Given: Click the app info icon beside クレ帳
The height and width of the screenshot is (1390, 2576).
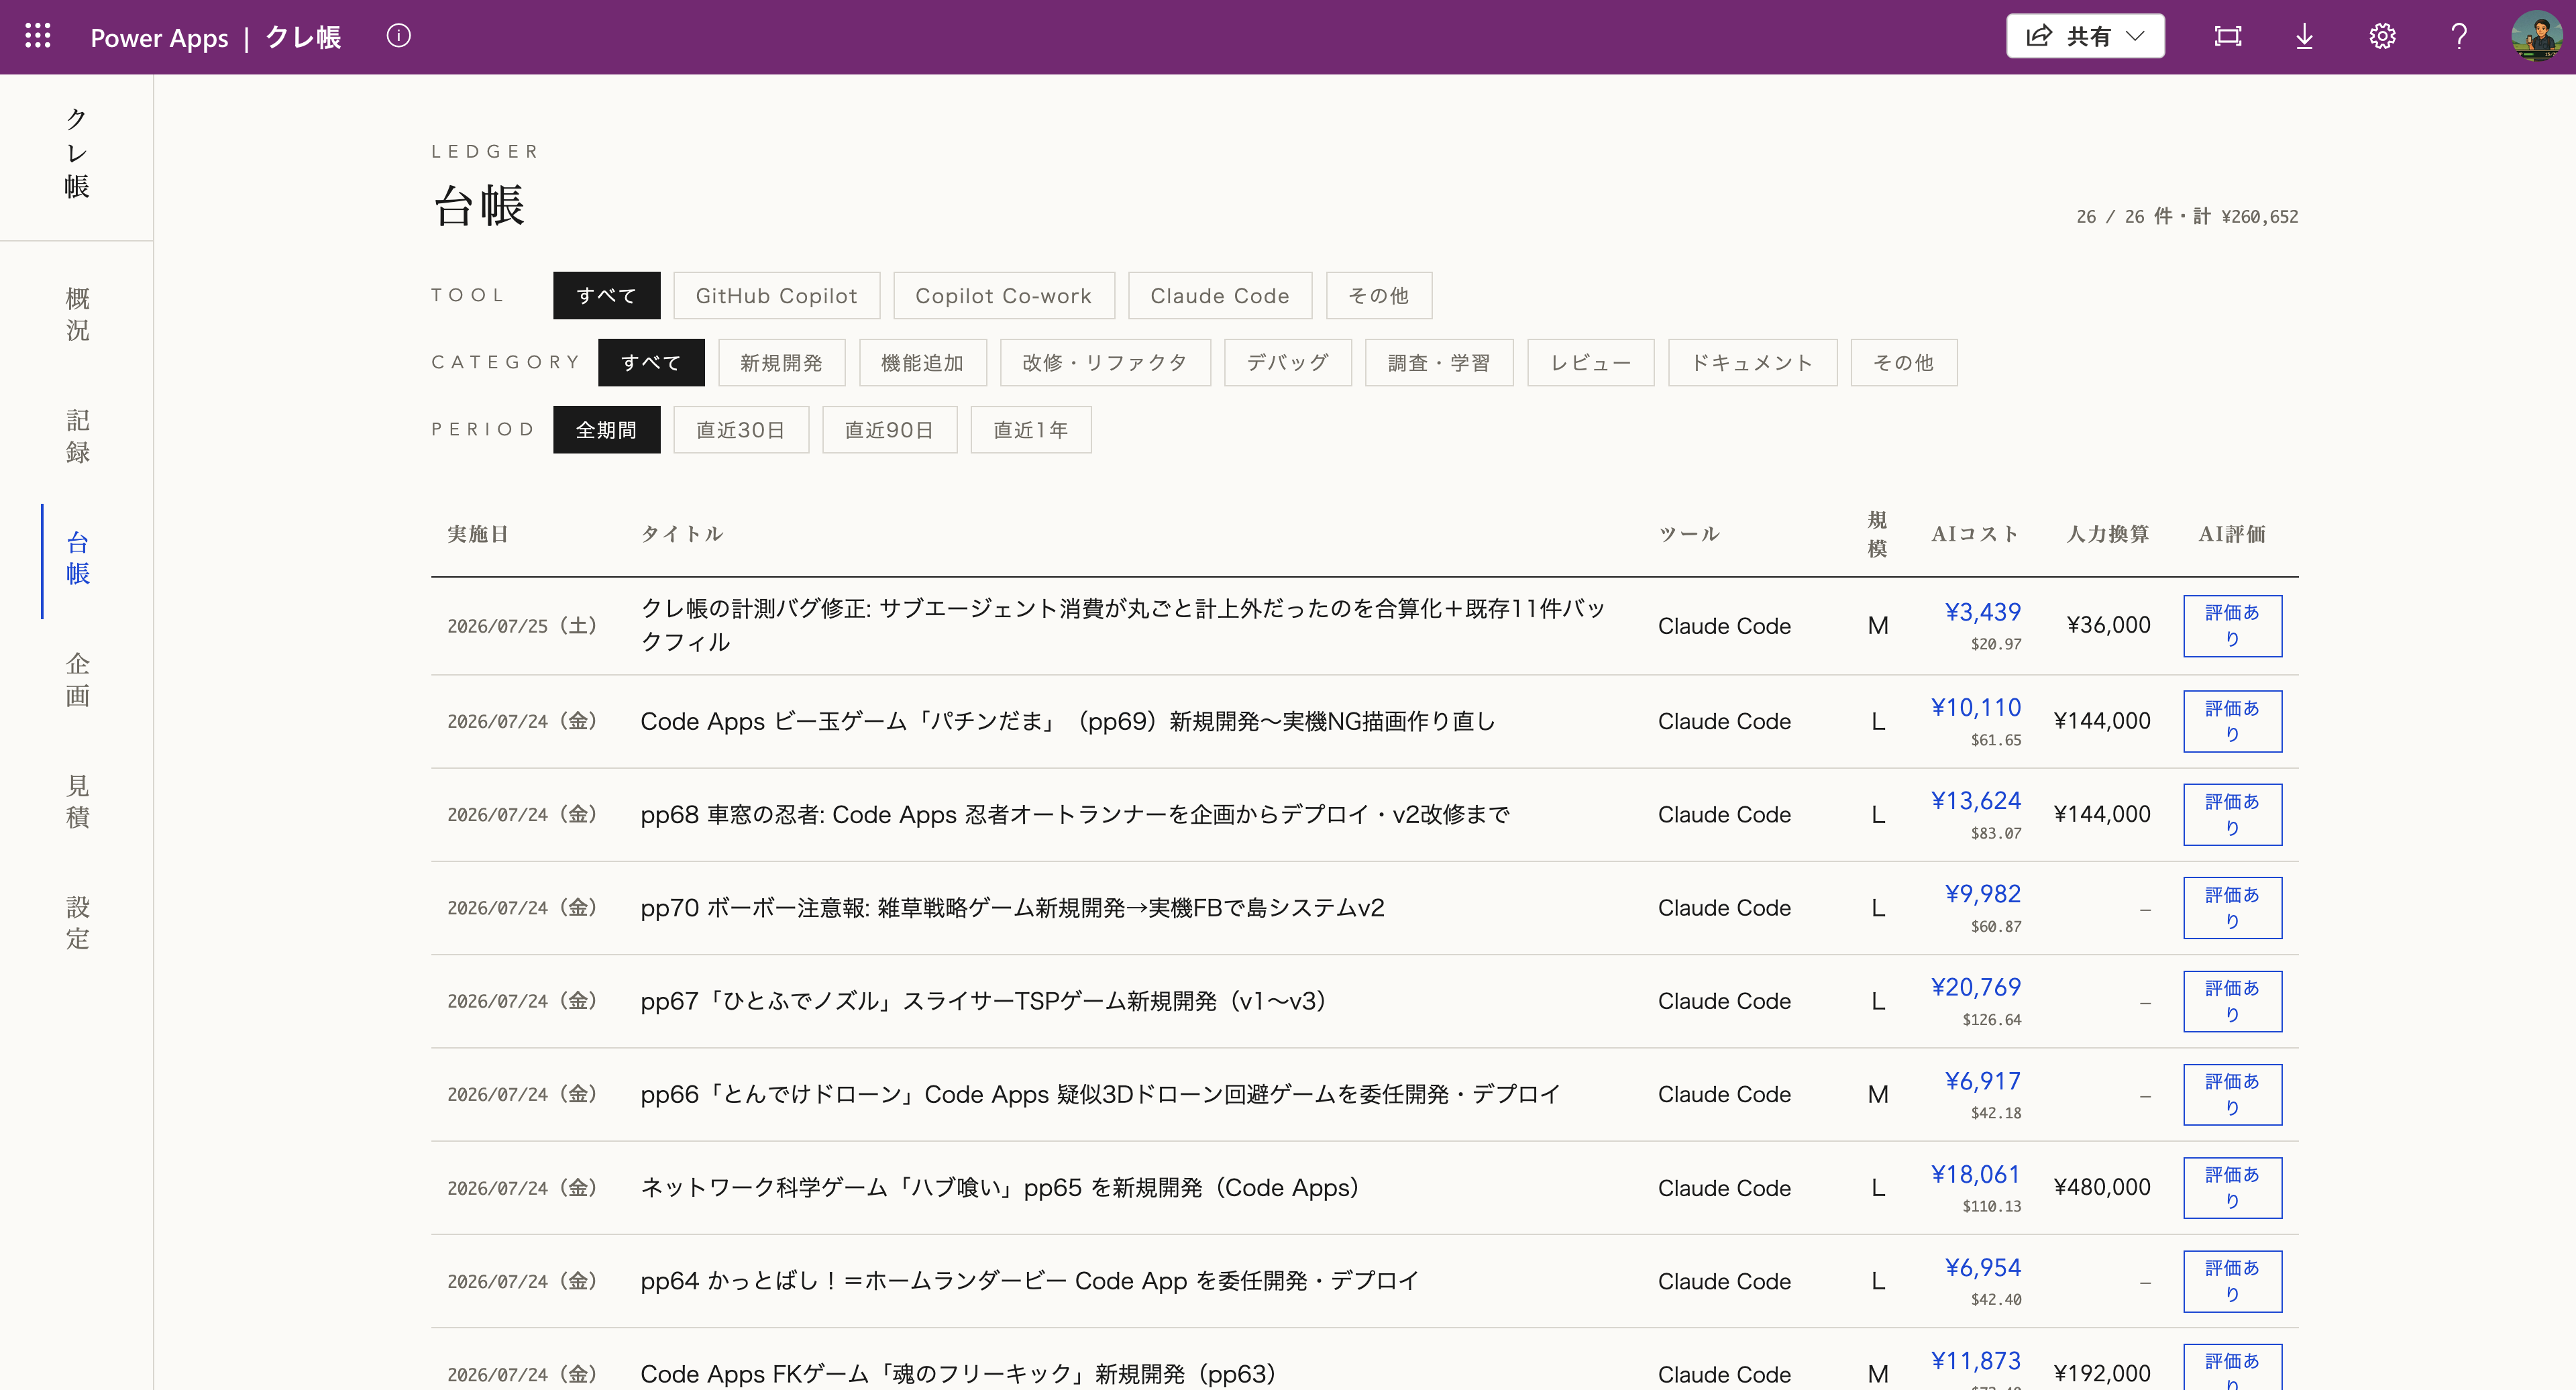Looking at the screenshot, I should (x=398, y=36).
